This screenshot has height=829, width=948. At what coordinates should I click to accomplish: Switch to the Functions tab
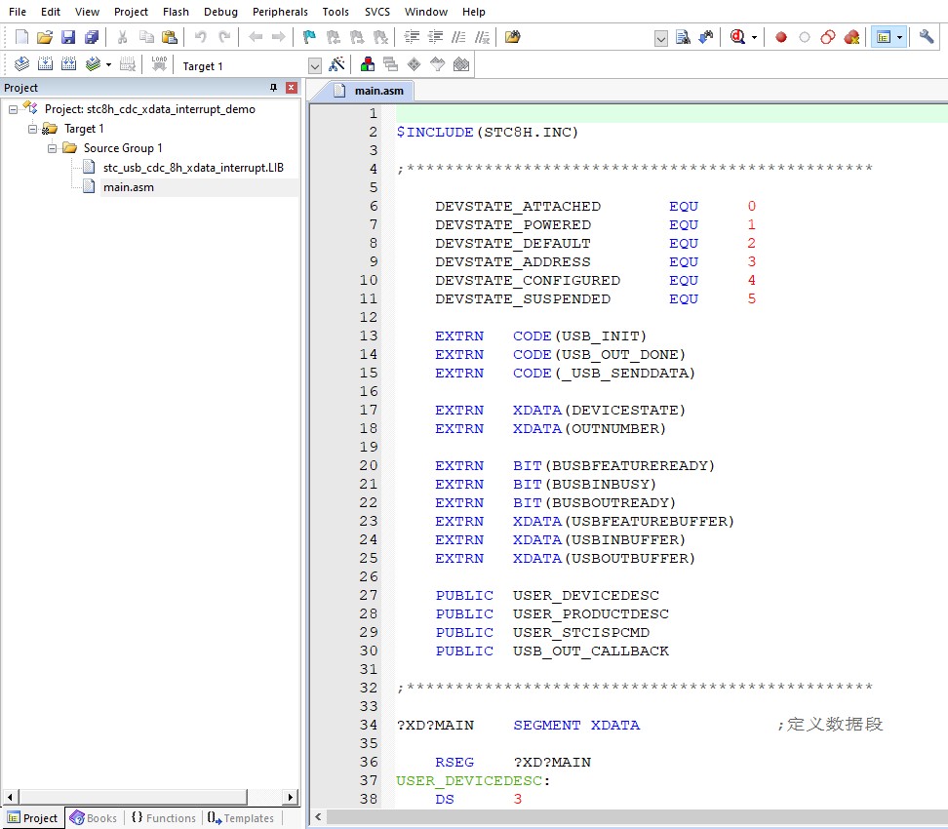[164, 818]
